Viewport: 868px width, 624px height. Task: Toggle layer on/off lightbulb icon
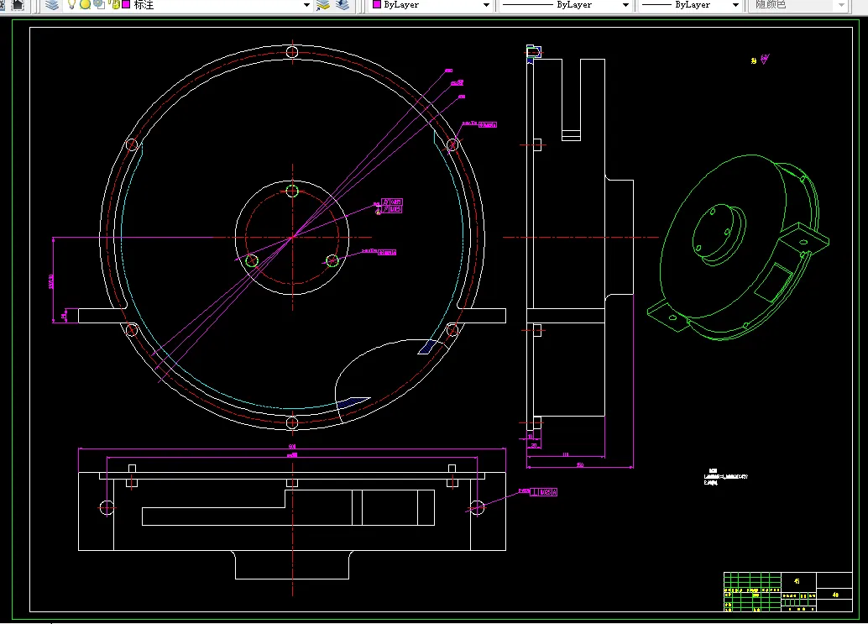pos(71,5)
